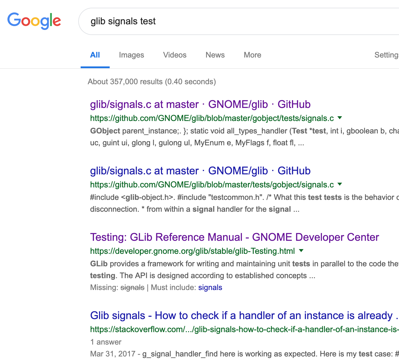Switch to the Images tab

point(131,55)
